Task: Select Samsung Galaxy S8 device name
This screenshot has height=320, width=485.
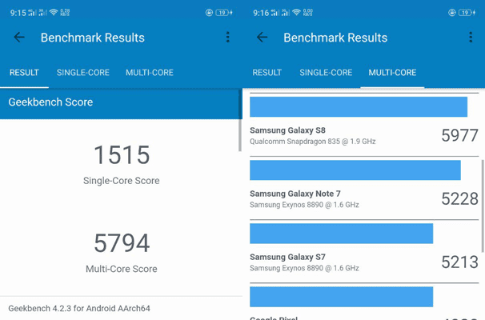Action: coord(287,130)
